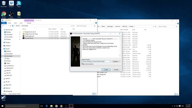Open address history dropdown in Downloads window
The height and width of the screenshot is (108, 192).
coord(71,26)
